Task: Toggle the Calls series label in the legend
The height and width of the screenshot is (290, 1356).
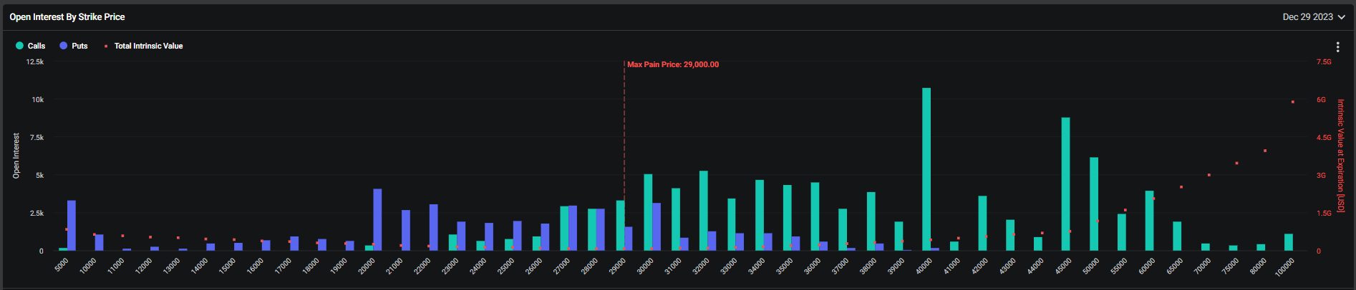Action: click(x=37, y=46)
